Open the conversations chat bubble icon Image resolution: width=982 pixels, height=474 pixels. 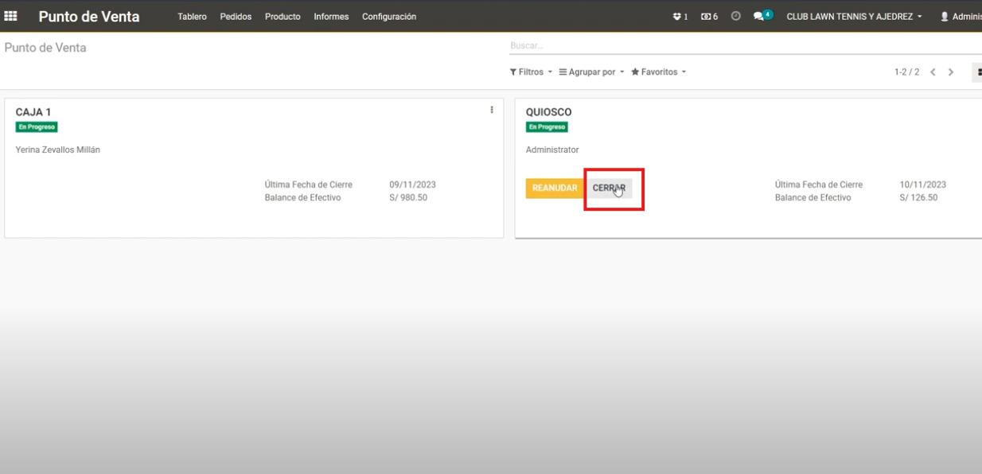tap(761, 17)
